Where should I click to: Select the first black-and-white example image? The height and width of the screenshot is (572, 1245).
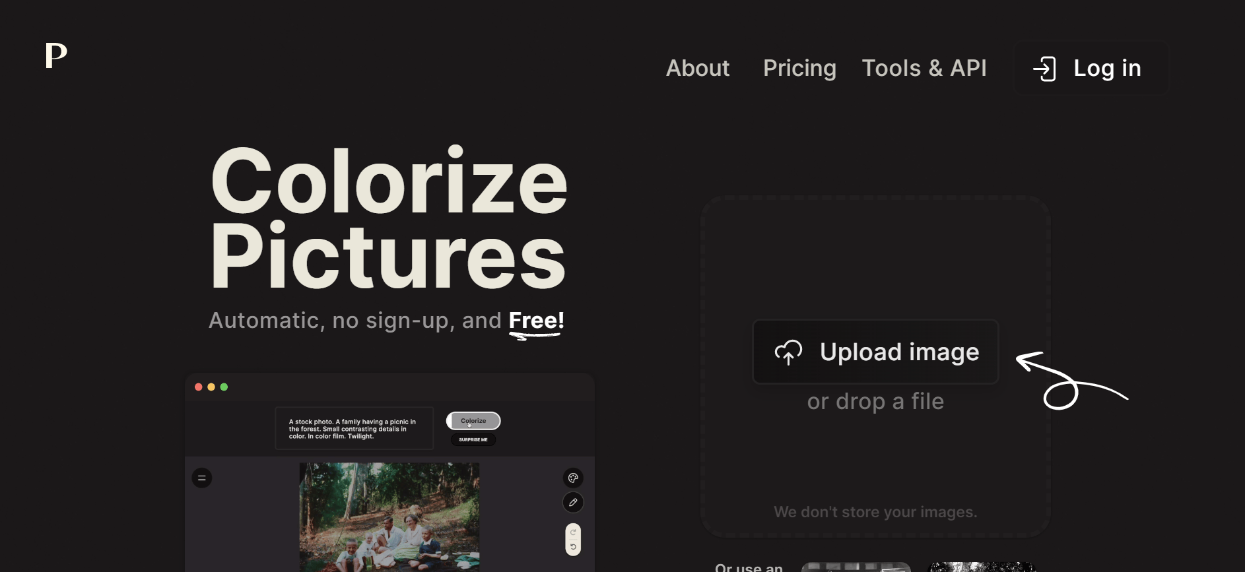(x=856, y=567)
